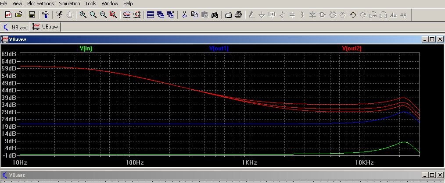Viewport: 445px width, 183px height.
Task: Click the УВ.asc window title bar
Action: click(x=176, y=175)
